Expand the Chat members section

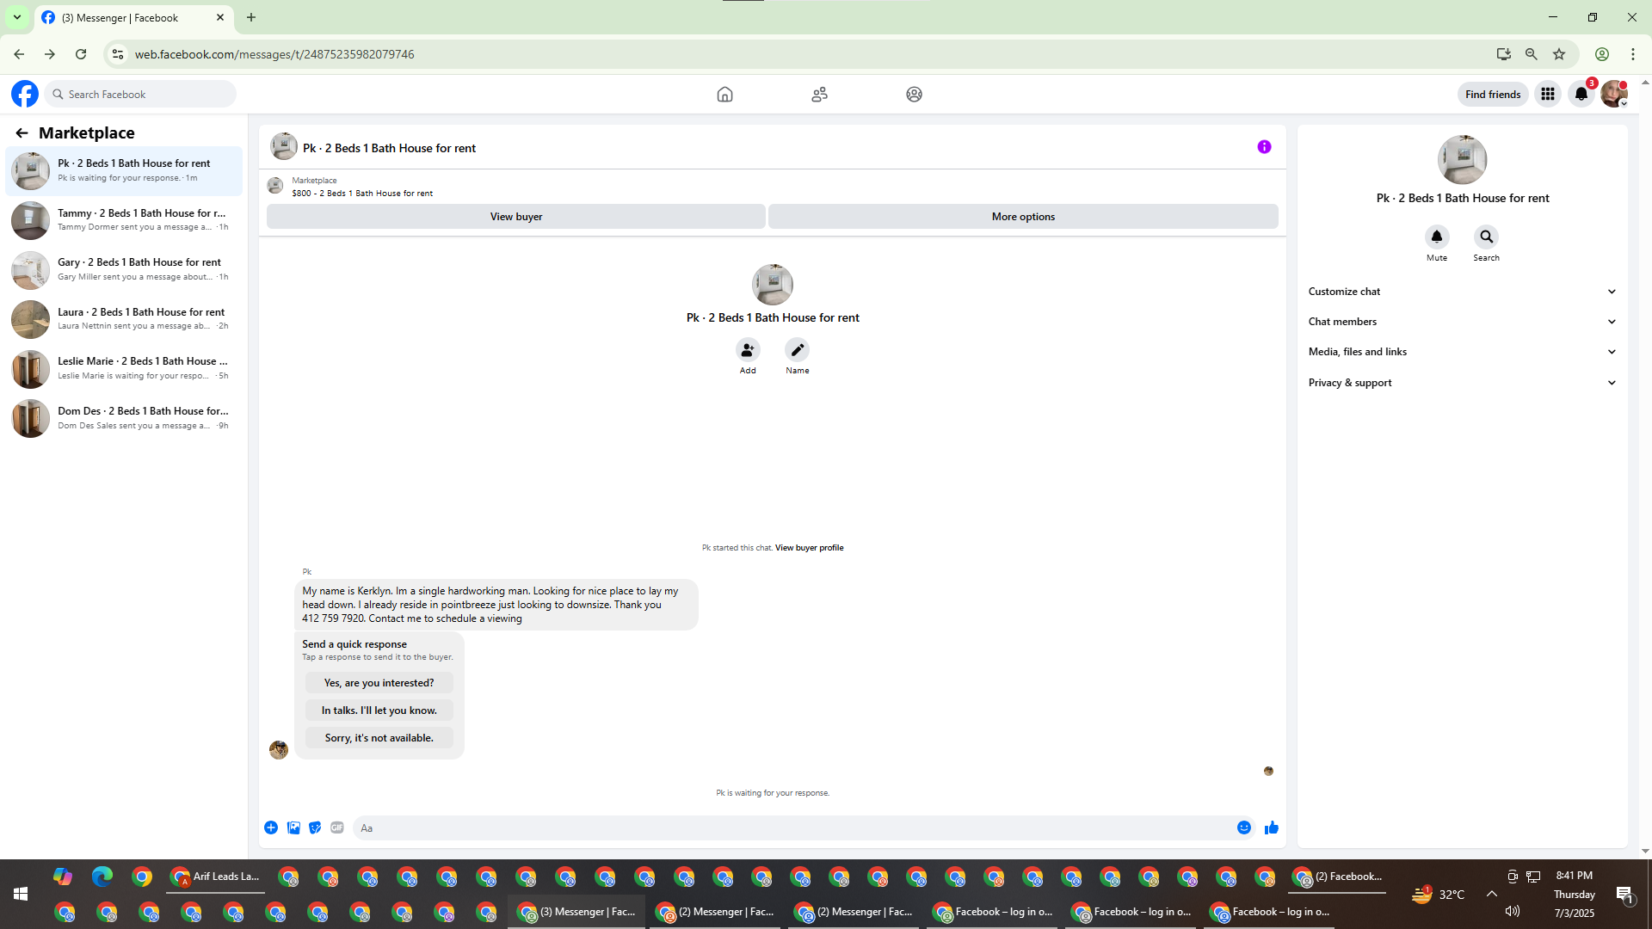click(1462, 322)
